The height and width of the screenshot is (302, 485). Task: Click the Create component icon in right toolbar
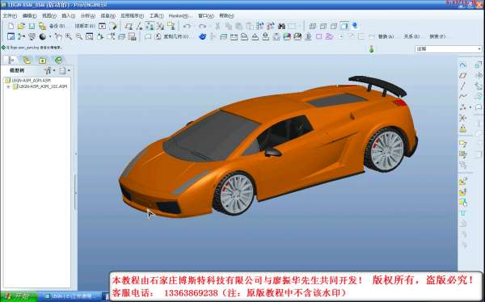coord(462,192)
